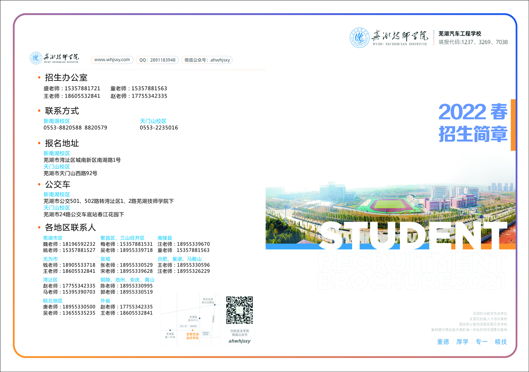The width and height of the screenshot is (529, 372).
Task: Click the 芜湖市区 region label
Action: [x=53, y=238]
